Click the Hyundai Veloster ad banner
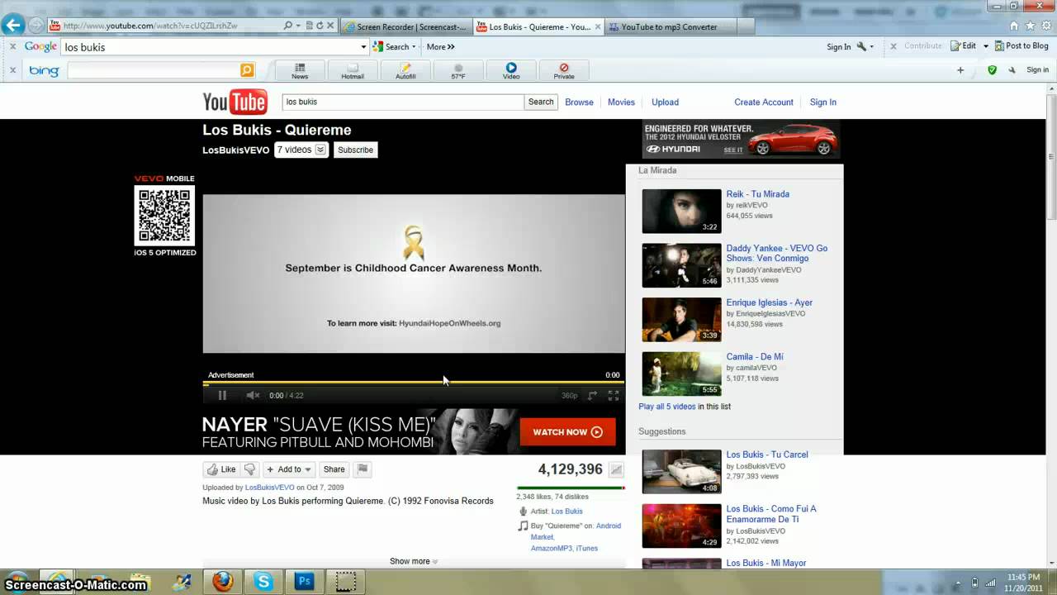Viewport: 1057px width, 595px height. pyautogui.click(x=741, y=139)
